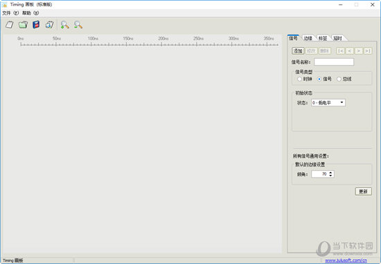Image resolution: width=381 pixels, height=264 pixels.
Task: Go to next signal with > button
Action: (358, 50)
